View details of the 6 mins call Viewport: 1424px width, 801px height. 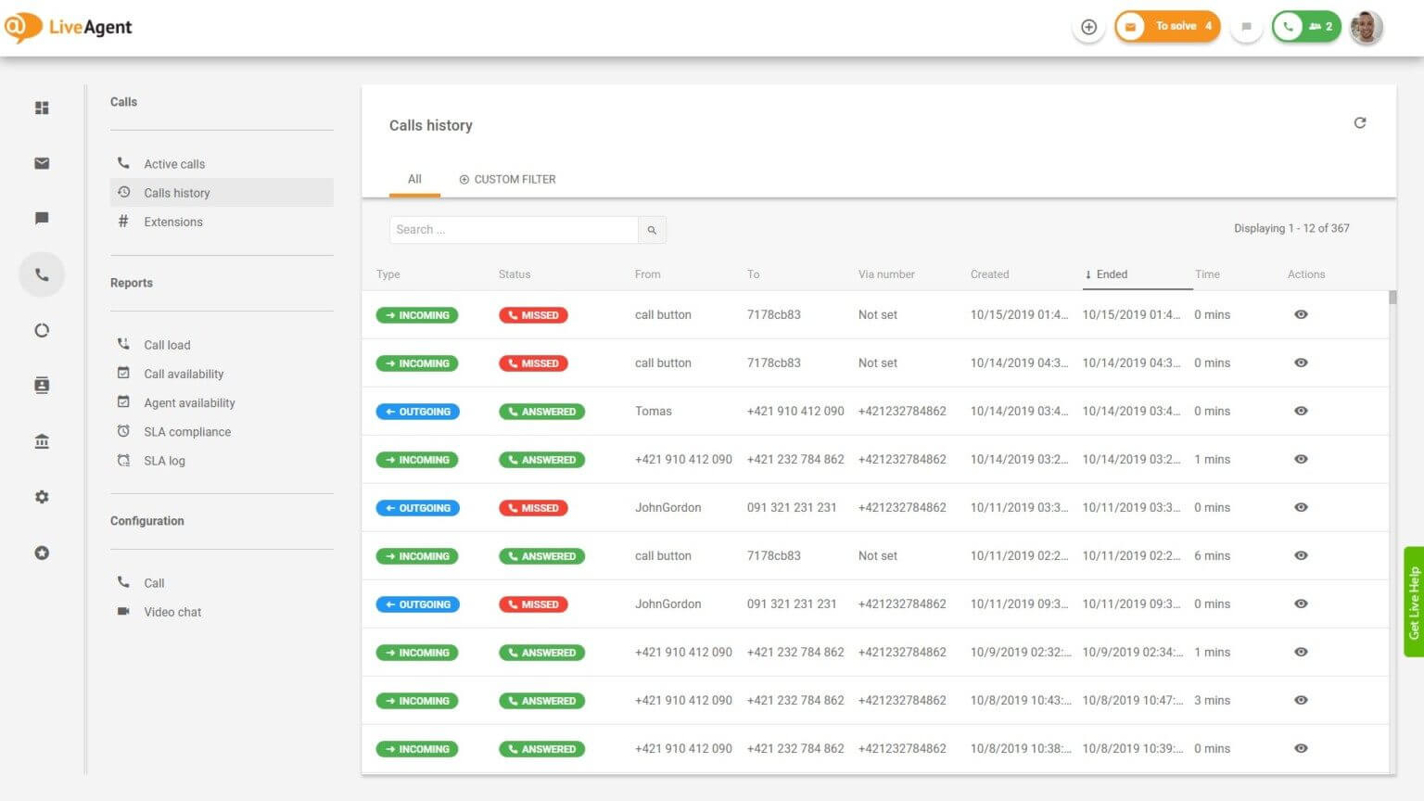(1301, 556)
